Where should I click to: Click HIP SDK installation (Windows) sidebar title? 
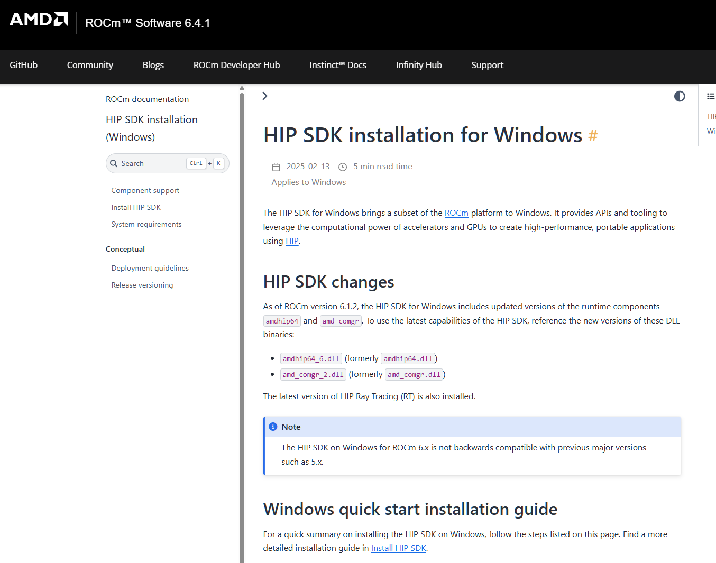[152, 128]
